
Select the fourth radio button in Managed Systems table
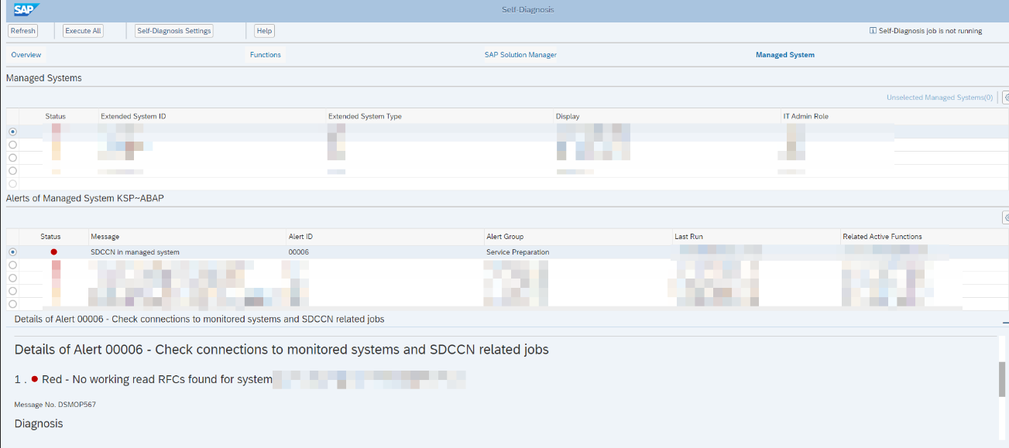point(12,170)
